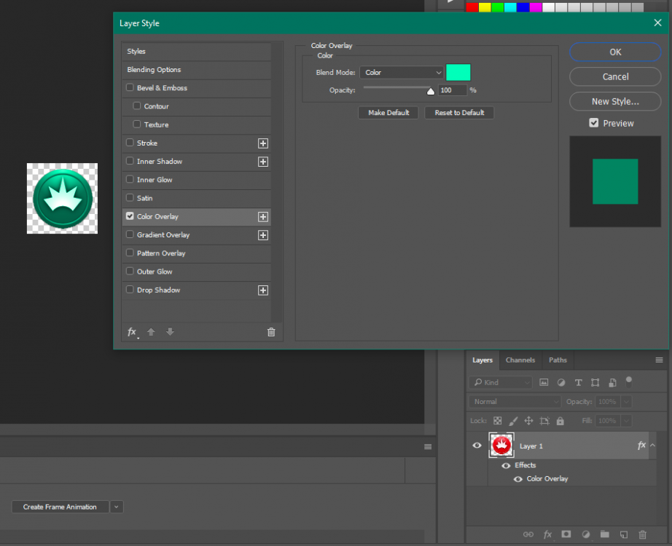Viewport: 672px width, 546px height.
Task: Collapse Layer 1 effects list arrow
Action: click(x=652, y=446)
